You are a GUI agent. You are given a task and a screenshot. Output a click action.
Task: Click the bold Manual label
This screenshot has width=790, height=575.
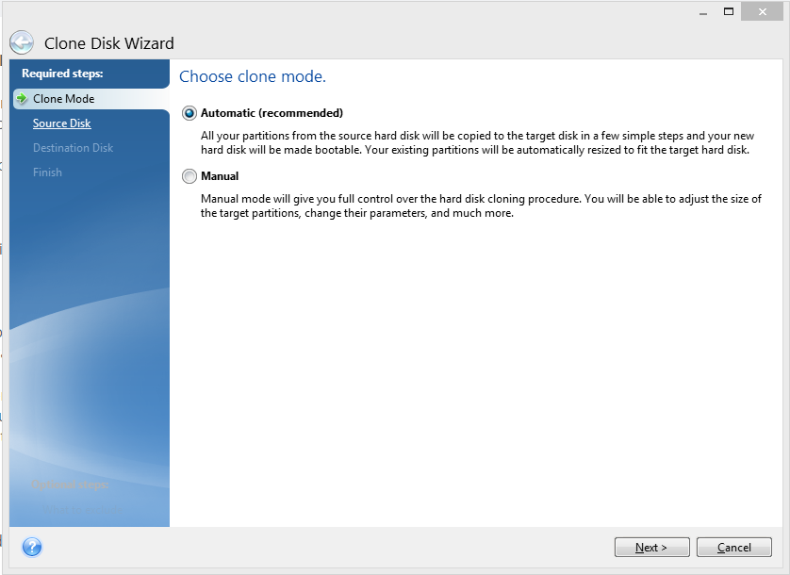220,175
